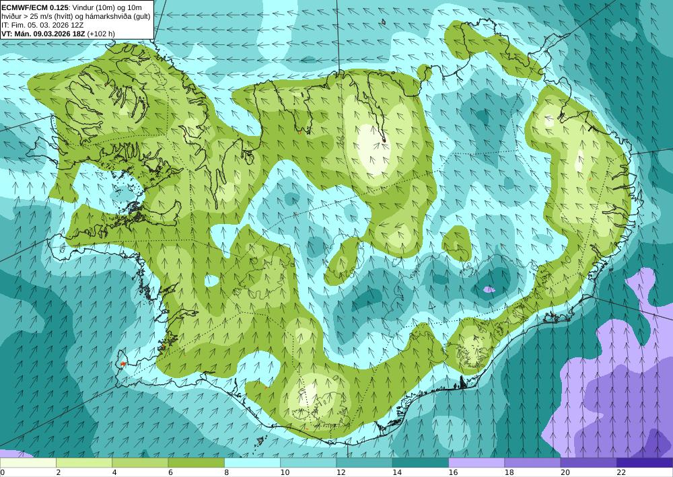673x477 pixels.
Task: Click the 2–4 m/s light green legend swatch
Action: (x=84, y=463)
